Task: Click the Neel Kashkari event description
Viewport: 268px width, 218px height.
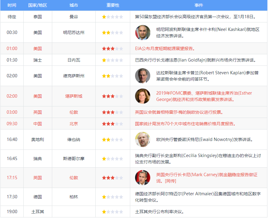Action: [x=208, y=32]
